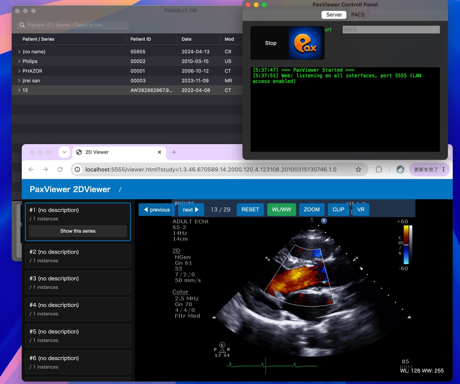This screenshot has width=460, height=384.
Task: Open a new browser tab with plus
Action: point(174,152)
